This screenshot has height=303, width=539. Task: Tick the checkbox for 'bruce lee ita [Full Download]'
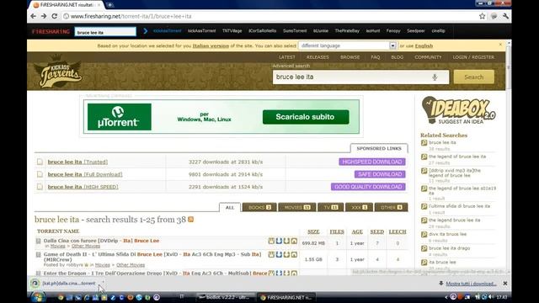pos(40,174)
